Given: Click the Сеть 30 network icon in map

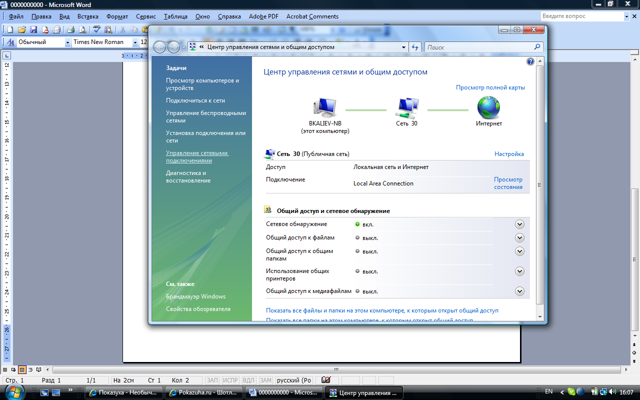Looking at the screenshot, I should coord(406,107).
